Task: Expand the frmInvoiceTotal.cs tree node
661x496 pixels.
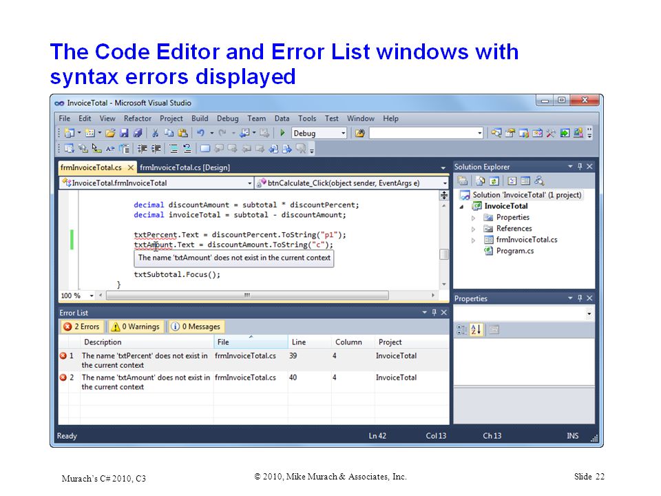Action: pyautogui.click(x=473, y=240)
